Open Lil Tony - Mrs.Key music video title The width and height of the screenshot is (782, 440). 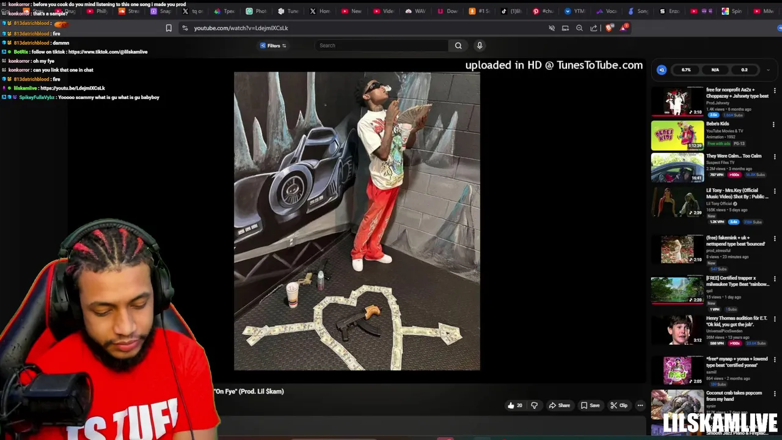coord(737,193)
